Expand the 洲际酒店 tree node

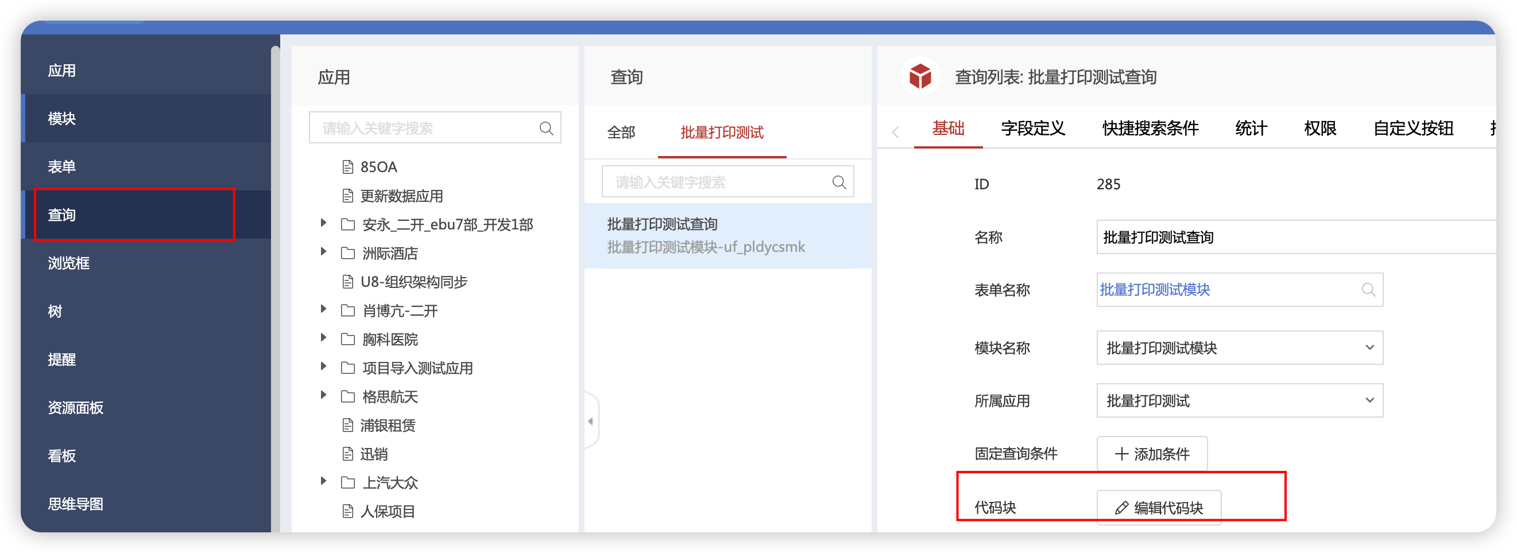click(323, 252)
